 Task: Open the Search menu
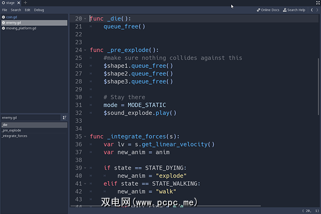pos(16,10)
